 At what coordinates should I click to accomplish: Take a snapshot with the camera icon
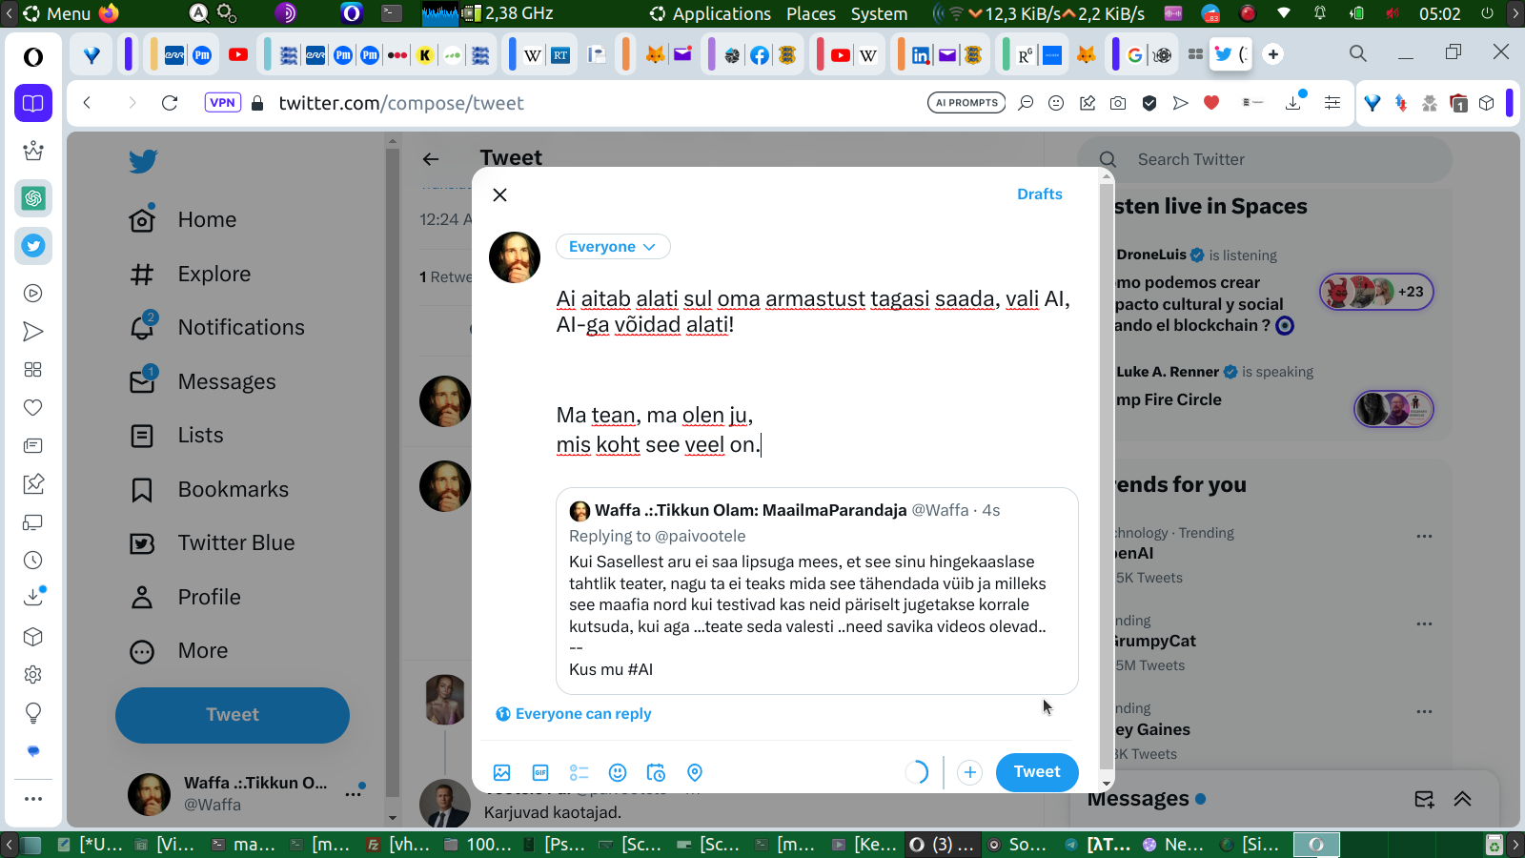(x=1118, y=103)
